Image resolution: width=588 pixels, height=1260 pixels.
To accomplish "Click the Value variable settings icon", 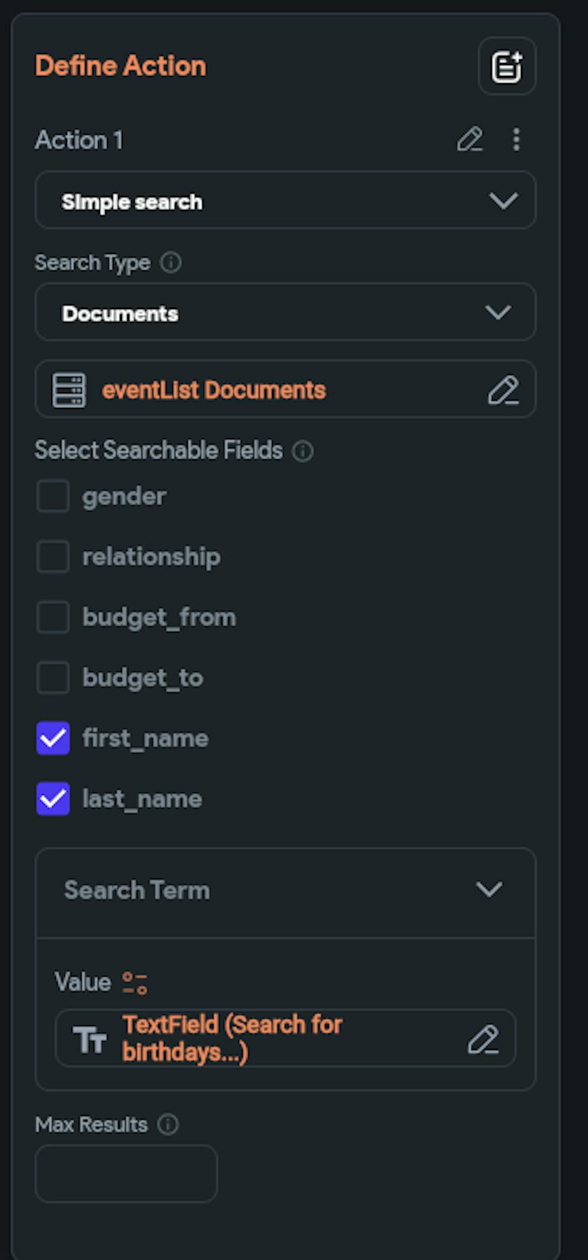I will point(135,983).
